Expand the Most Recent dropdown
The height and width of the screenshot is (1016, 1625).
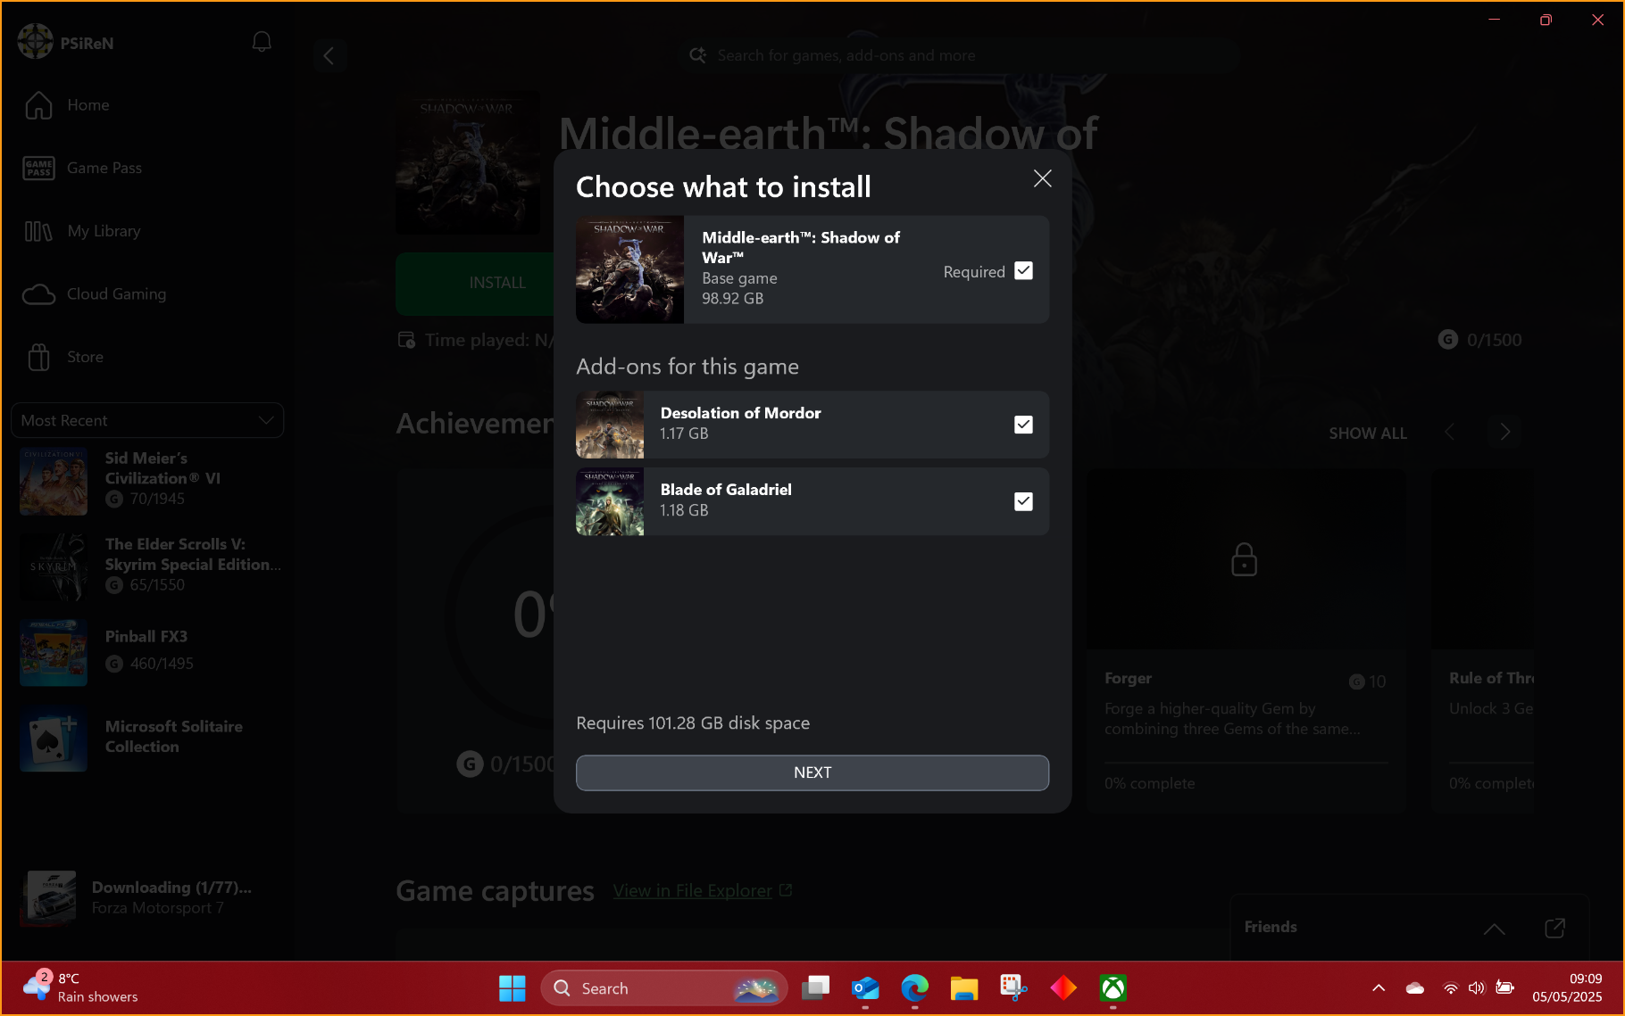(x=147, y=420)
